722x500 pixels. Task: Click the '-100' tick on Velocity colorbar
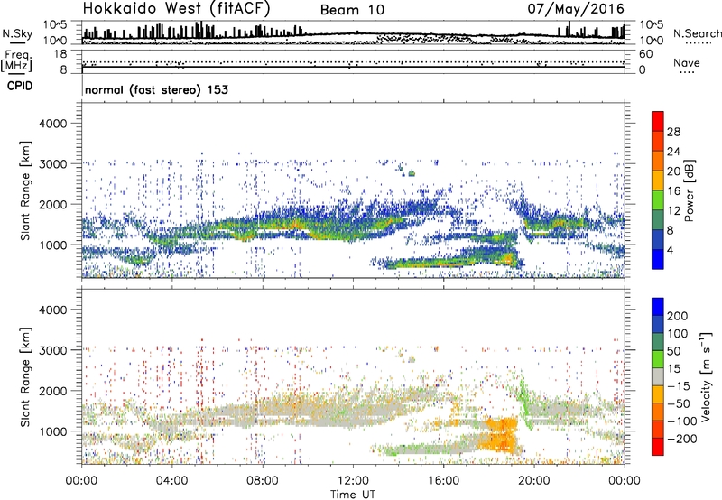682,421
